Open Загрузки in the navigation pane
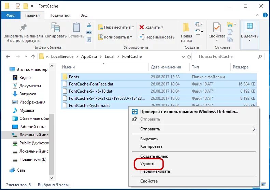 click(24, 94)
